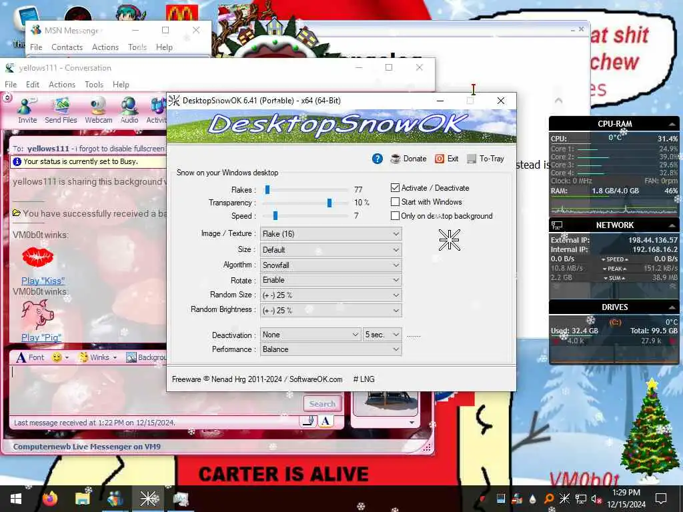Image resolution: width=683 pixels, height=512 pixels.
Task: Open Tools menu in conversation window
Action: (x=94, y=85)
